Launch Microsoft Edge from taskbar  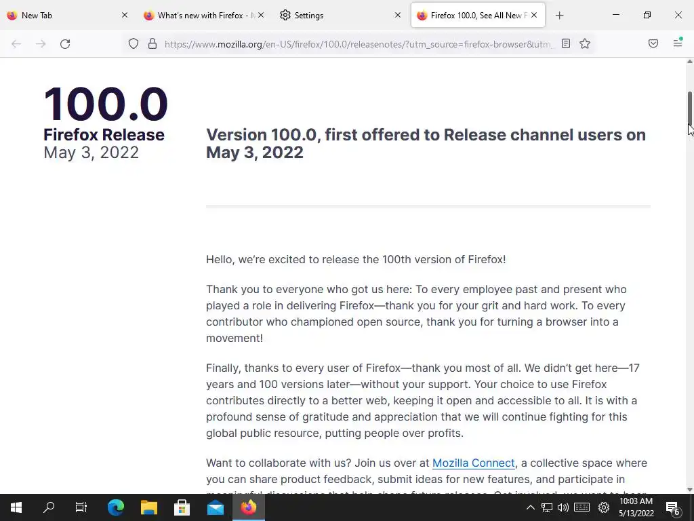pos(115,507)
